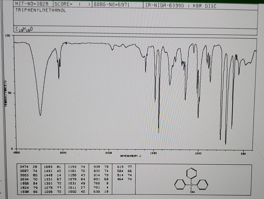Click the HIT-NO=3828 header field
The image size is (264, 199).
pyautogui.click(x=33, y=4)
